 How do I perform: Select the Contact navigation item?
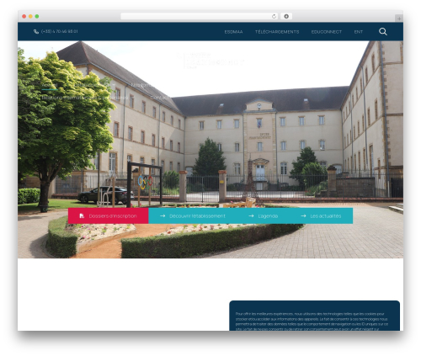coord(160,98)
